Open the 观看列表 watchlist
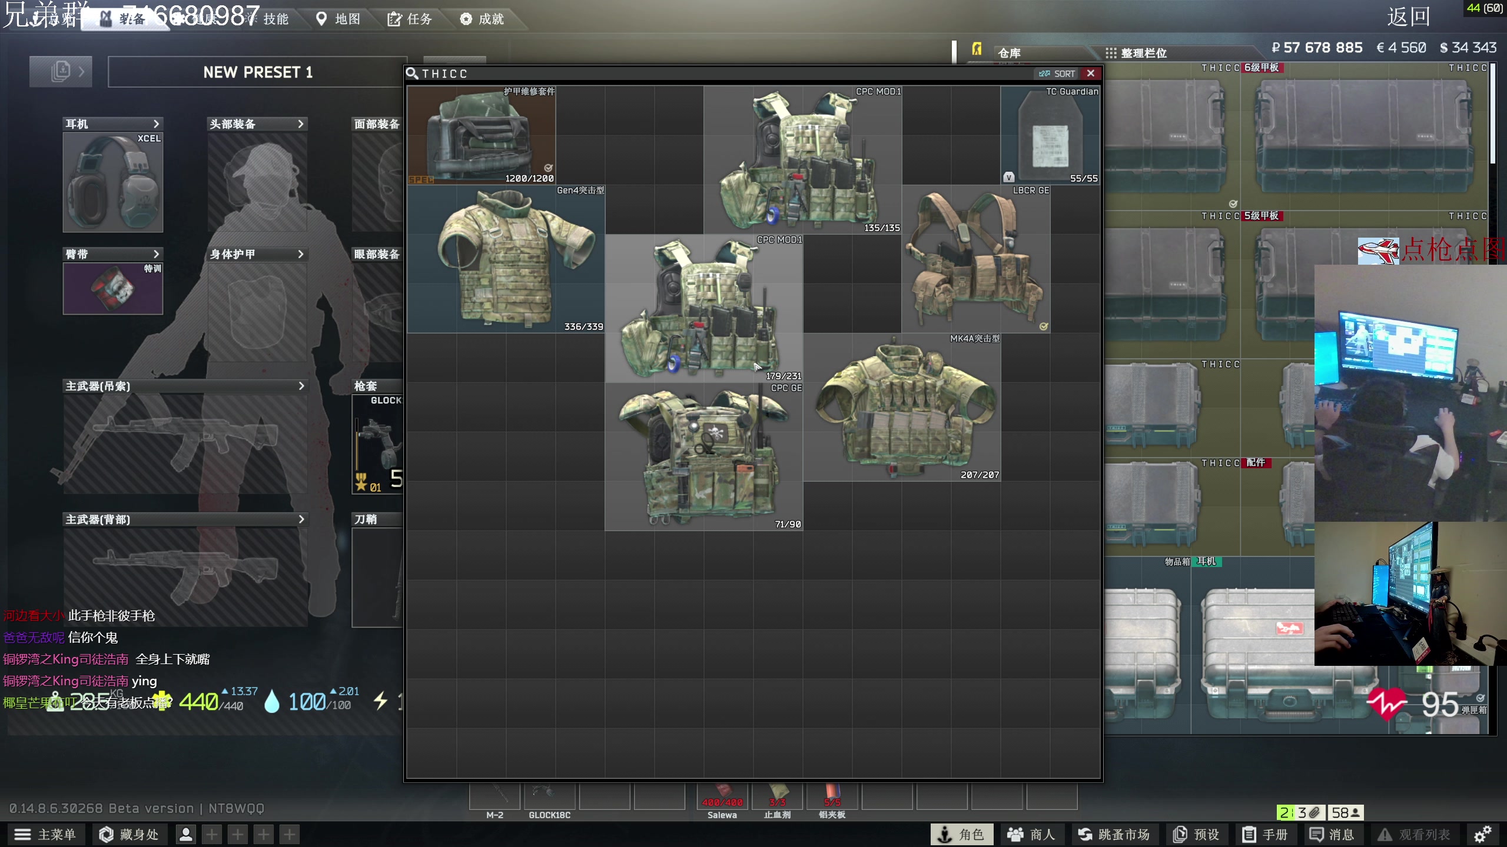 [x=1414, y=834]
